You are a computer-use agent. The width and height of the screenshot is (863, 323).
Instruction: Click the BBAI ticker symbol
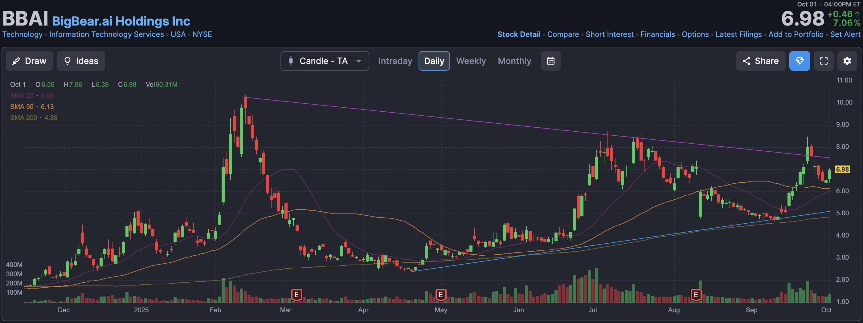[26, 19]
